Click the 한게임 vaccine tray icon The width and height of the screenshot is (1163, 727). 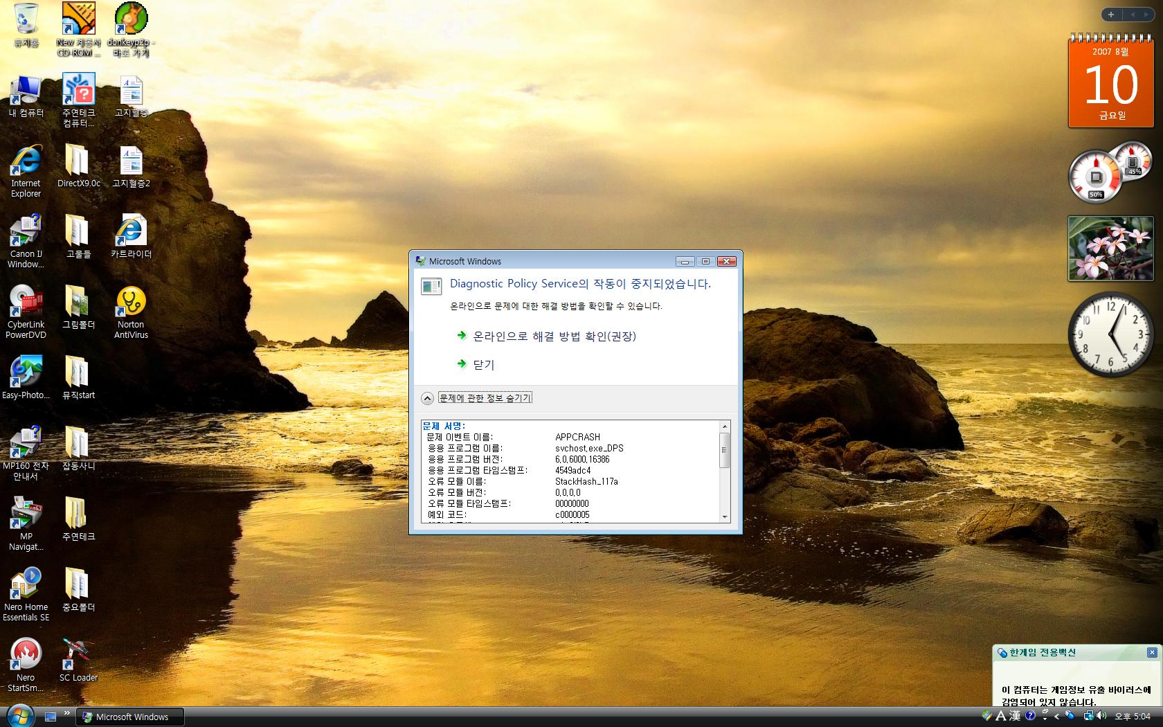coord(1070,715)
